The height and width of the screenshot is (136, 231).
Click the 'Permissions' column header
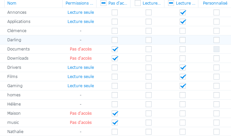tap(79, 3)
